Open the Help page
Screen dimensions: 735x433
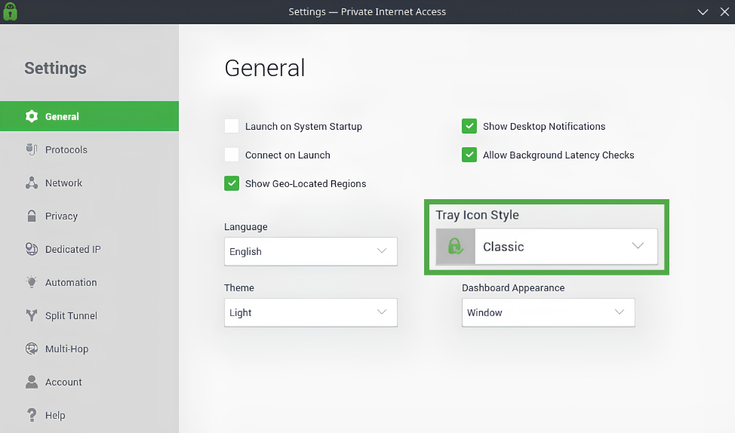(x=89, y=415)
